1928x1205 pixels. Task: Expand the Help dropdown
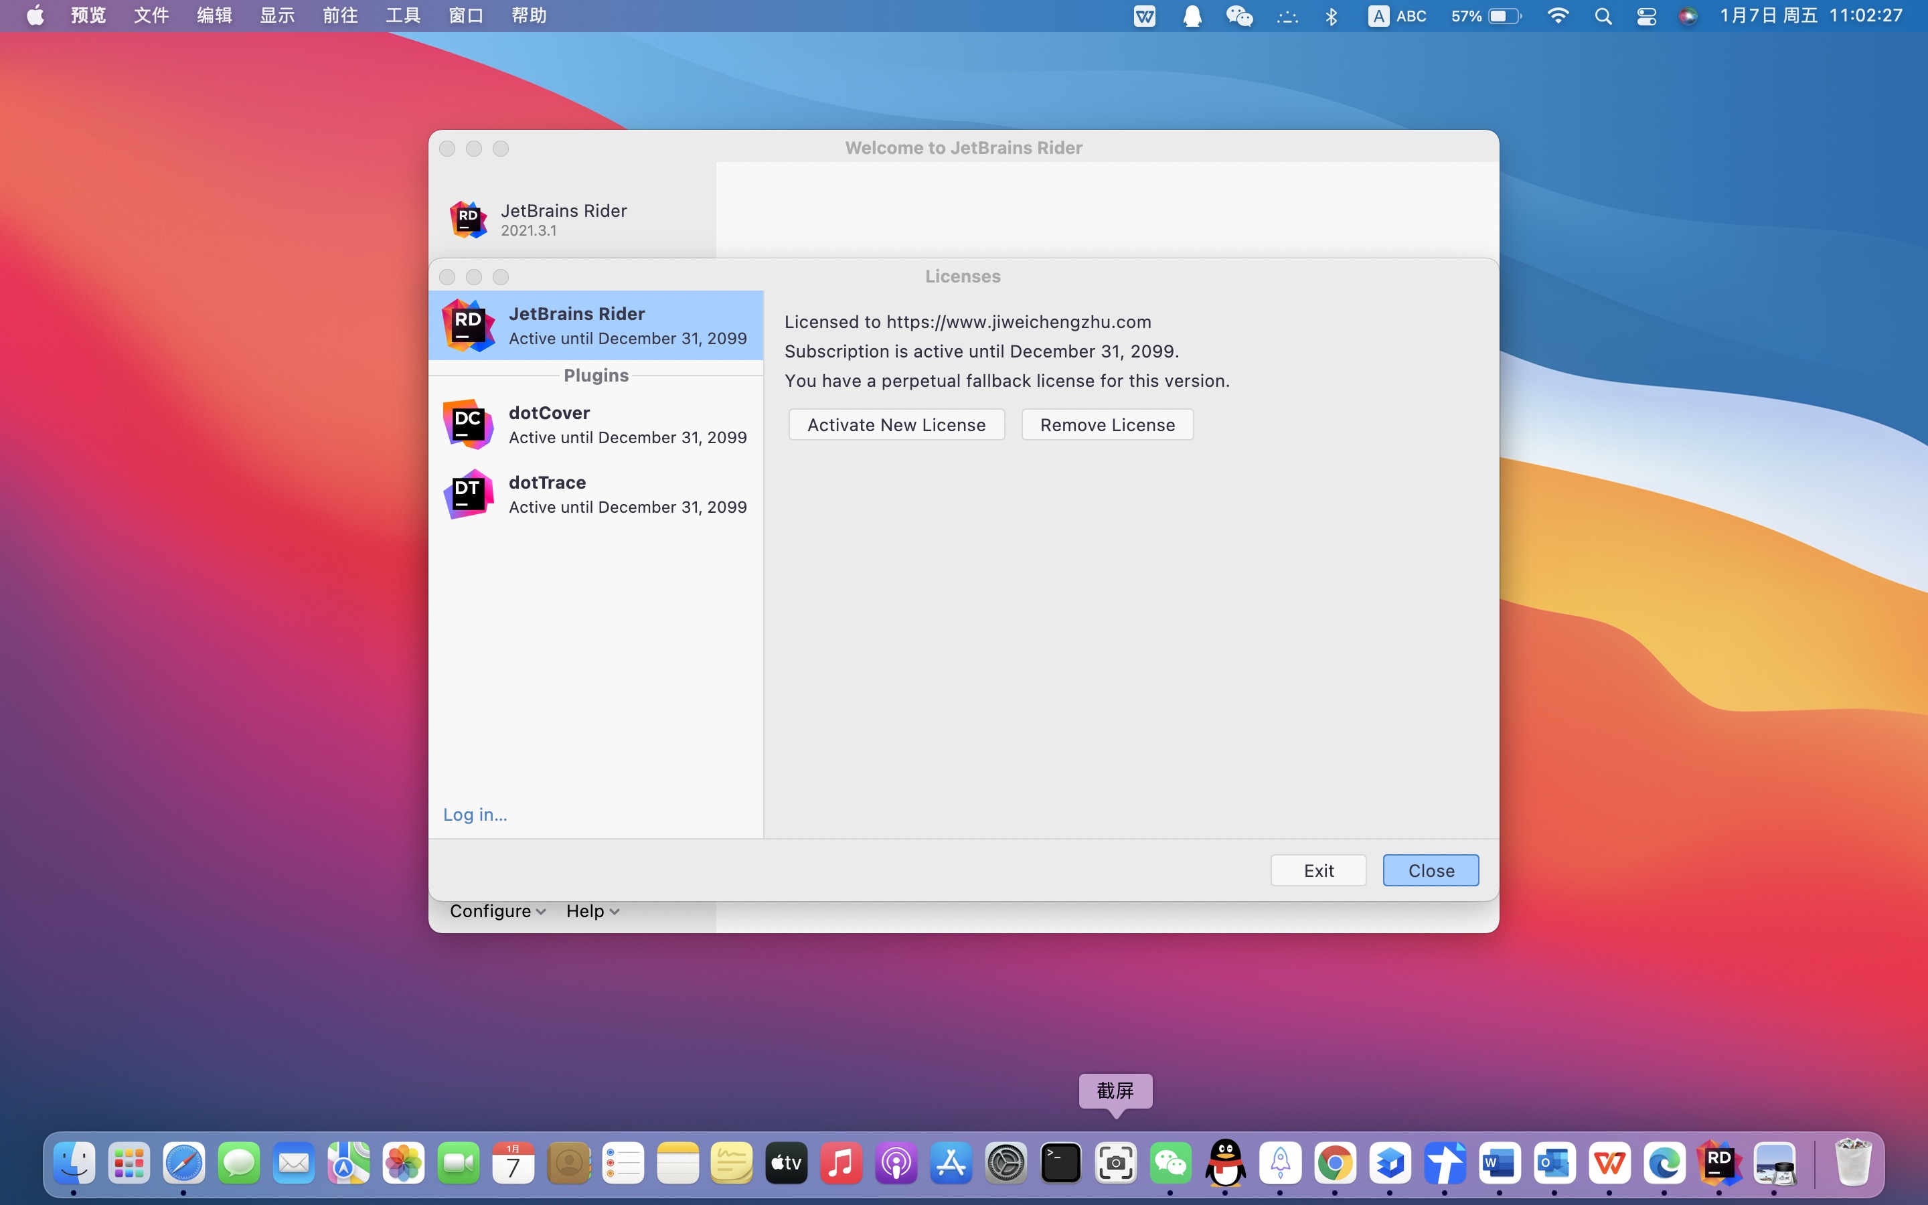point(592,911)
